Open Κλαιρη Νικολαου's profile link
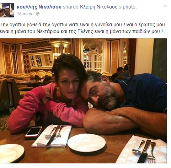 click(x=101, y=7)
